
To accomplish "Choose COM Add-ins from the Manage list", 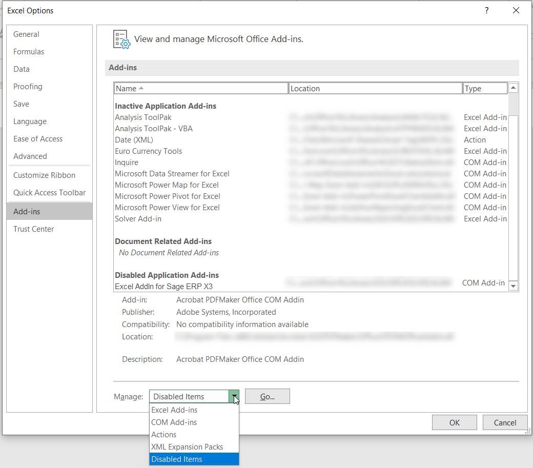I will (x=173, y=422).
